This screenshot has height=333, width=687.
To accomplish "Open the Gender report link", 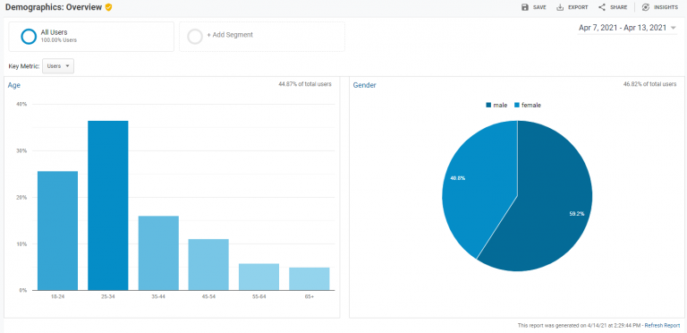I will tap(365, 85).
